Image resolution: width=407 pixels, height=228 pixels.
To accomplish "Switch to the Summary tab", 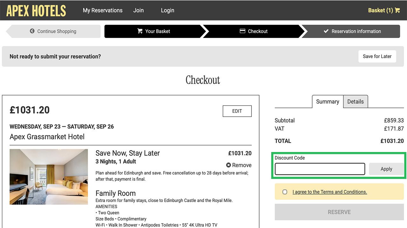I will 328,102.
